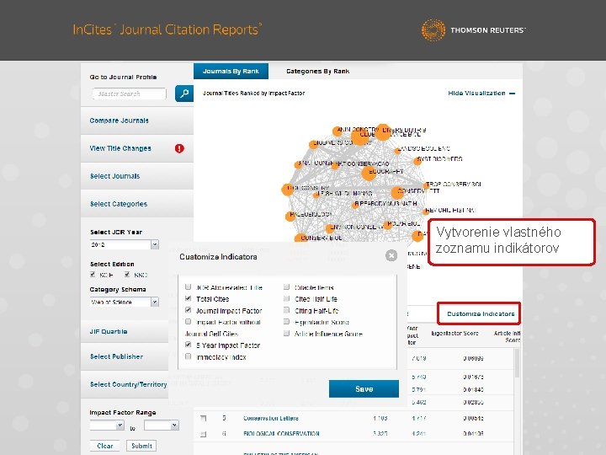Screen dimensions: 606x455
Task: Open the Impact Factor Range maximum dropdown
Action: (x=175, y=426)
